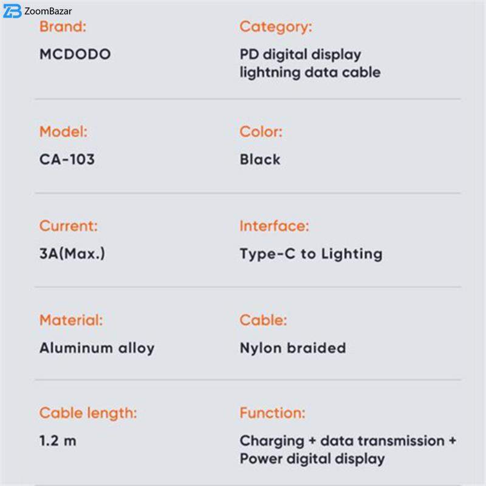The image size is (486, 486).
Task: Click the orange Category: label
Action: (x=275, y=27)
